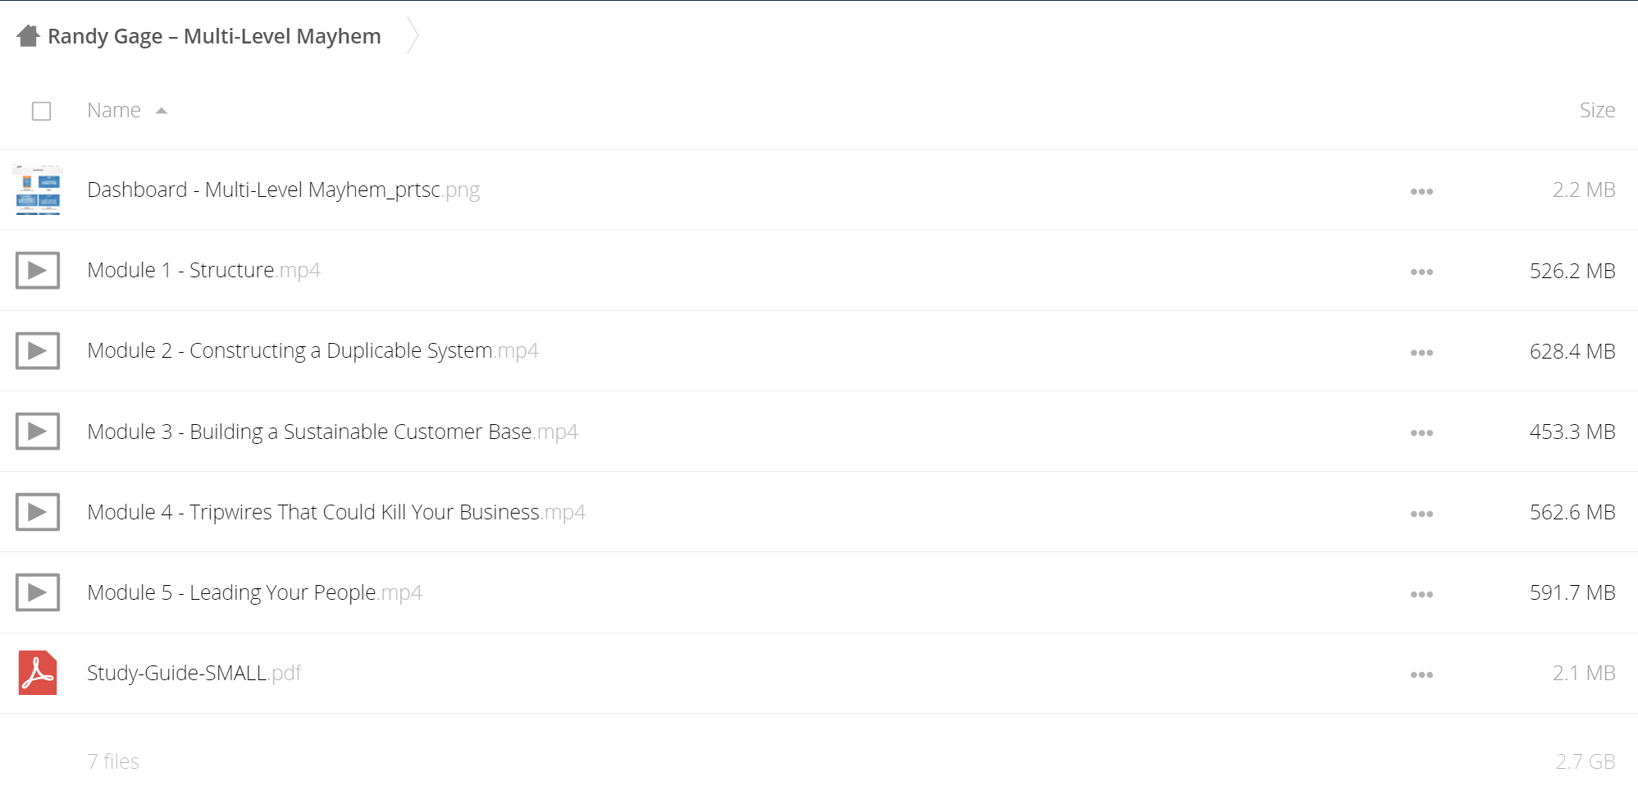
Task: Toggle the select all files checkbox
Action: click(x=41, y=111)
